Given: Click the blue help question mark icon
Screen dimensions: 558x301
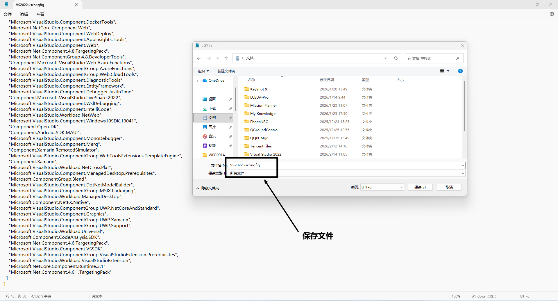Looking at the screenshot, I should [460, 71].
